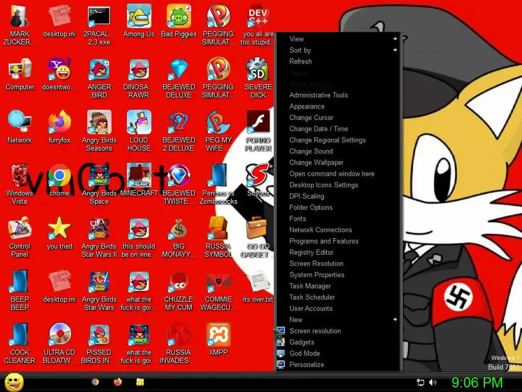Open the 9:06 PM taskbar clock
The image size is (522, 392).
click(x=477, y=382)
